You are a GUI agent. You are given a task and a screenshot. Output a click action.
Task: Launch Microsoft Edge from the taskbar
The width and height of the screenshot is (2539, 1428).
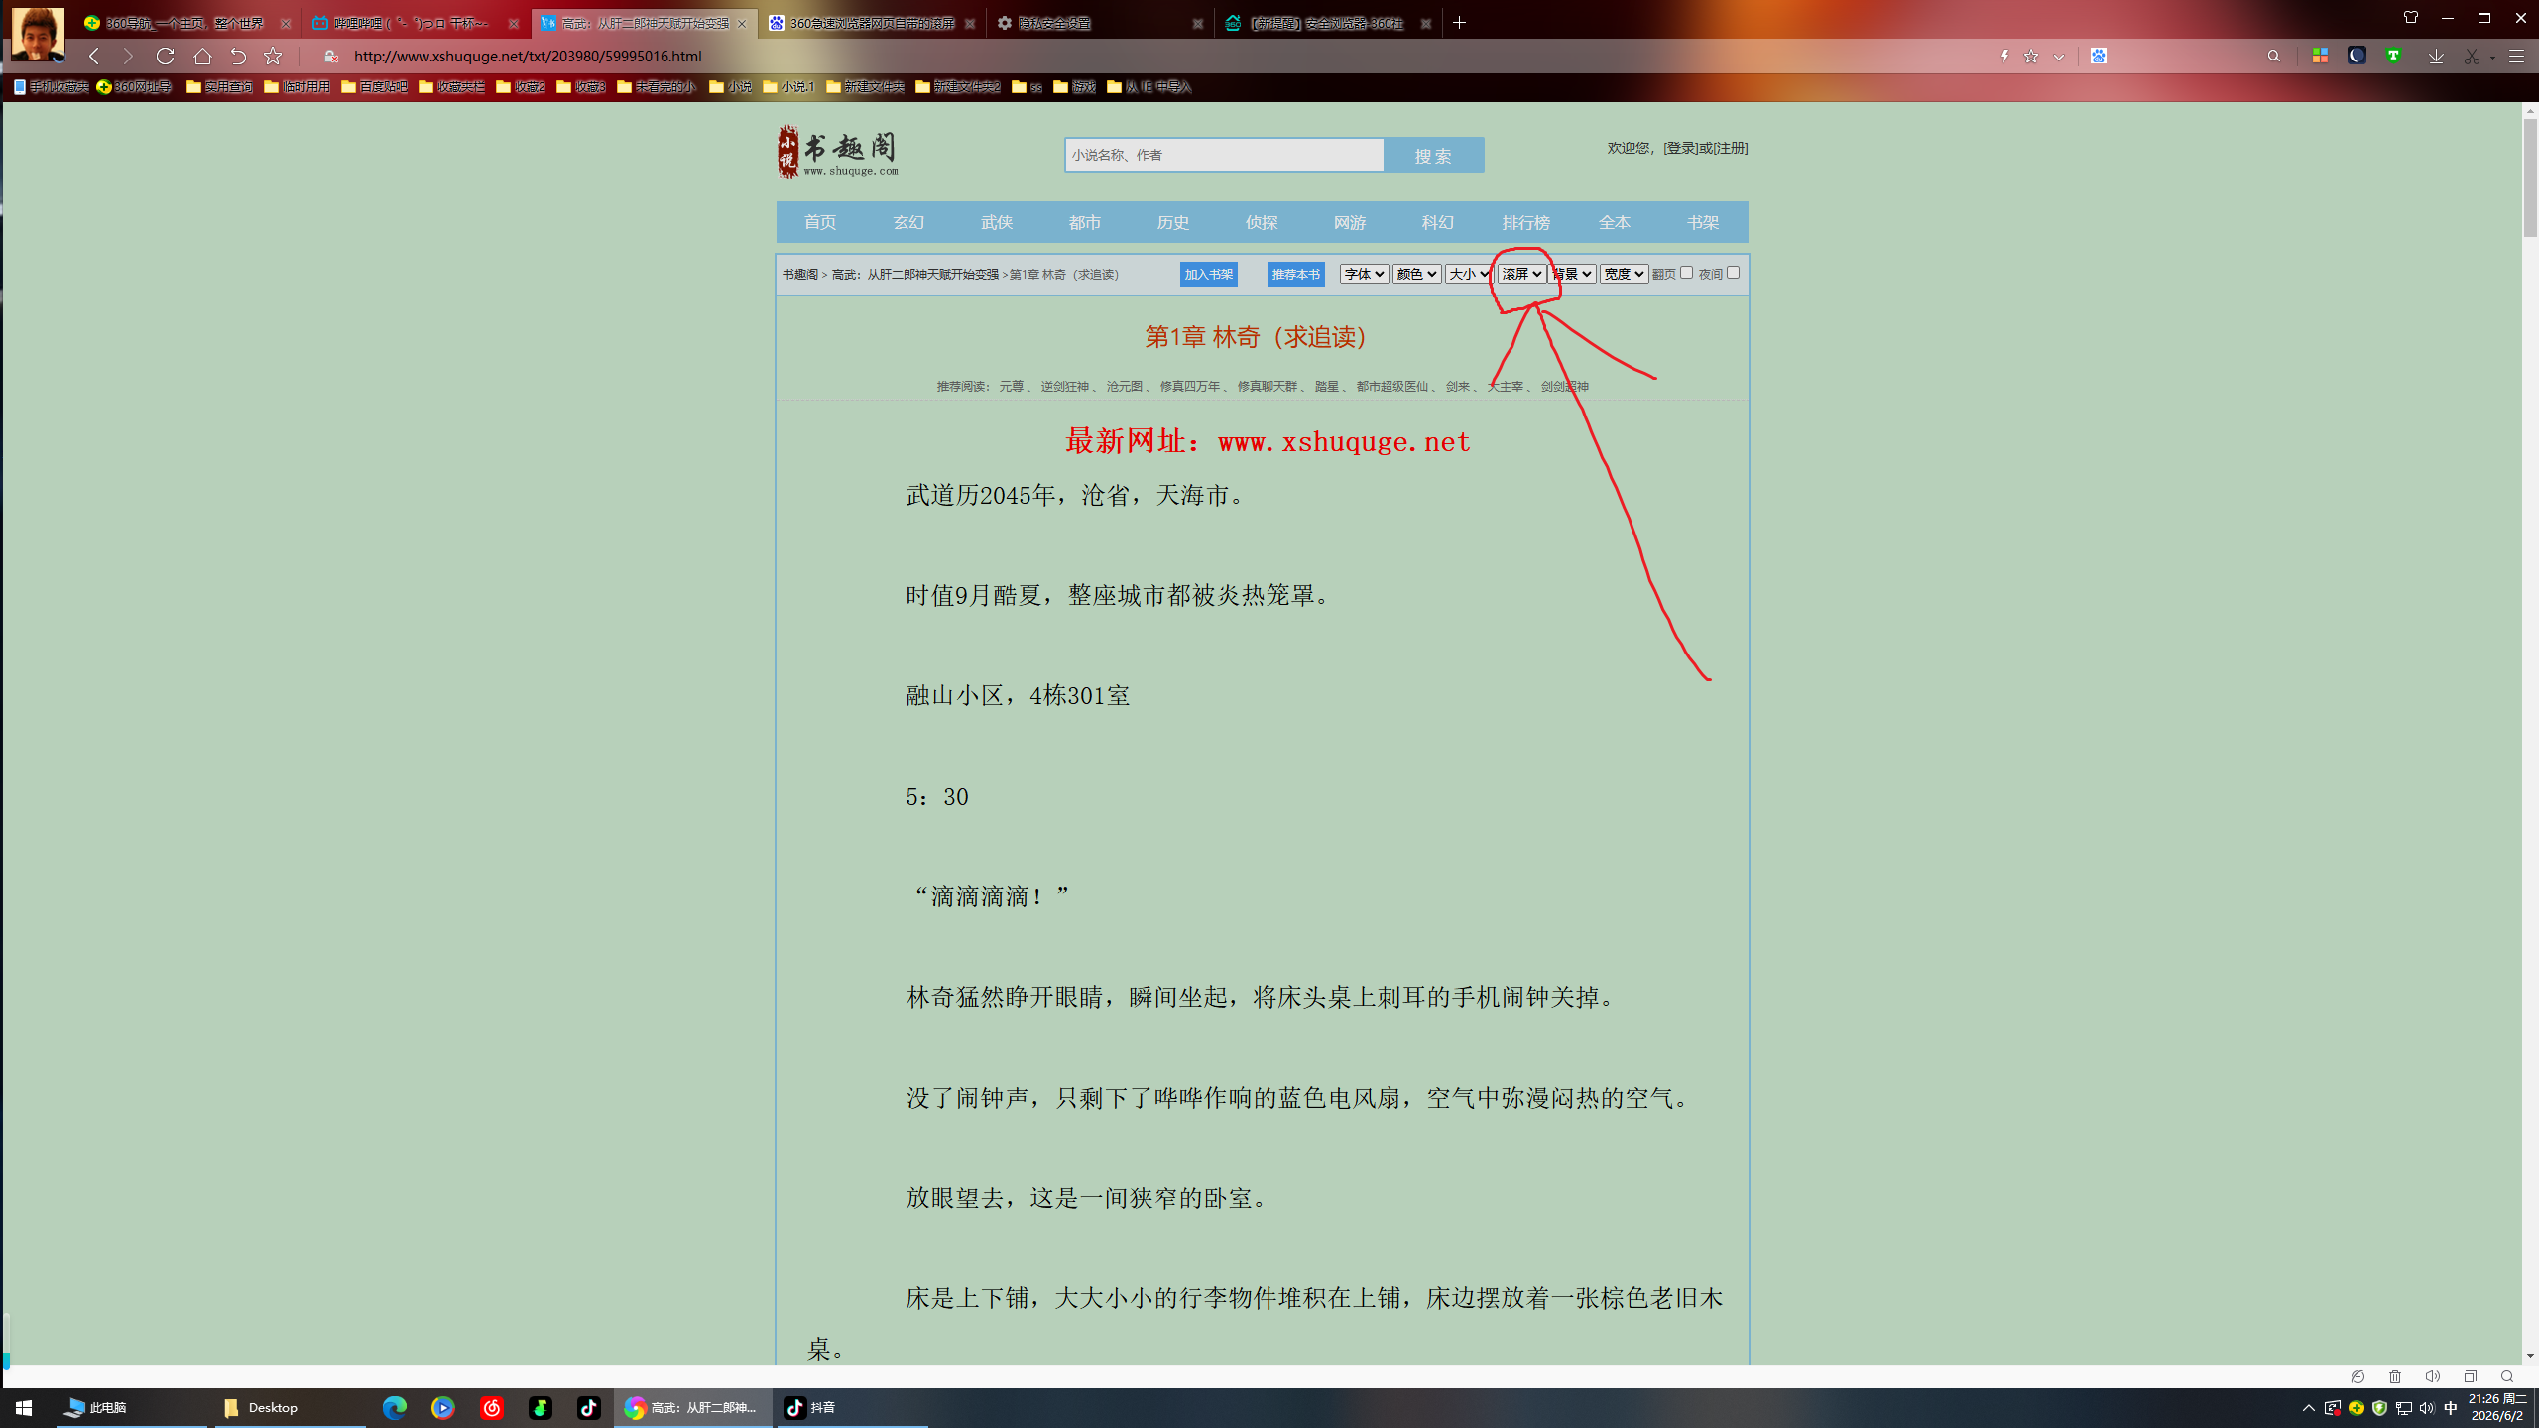[x=395, y=1407]
